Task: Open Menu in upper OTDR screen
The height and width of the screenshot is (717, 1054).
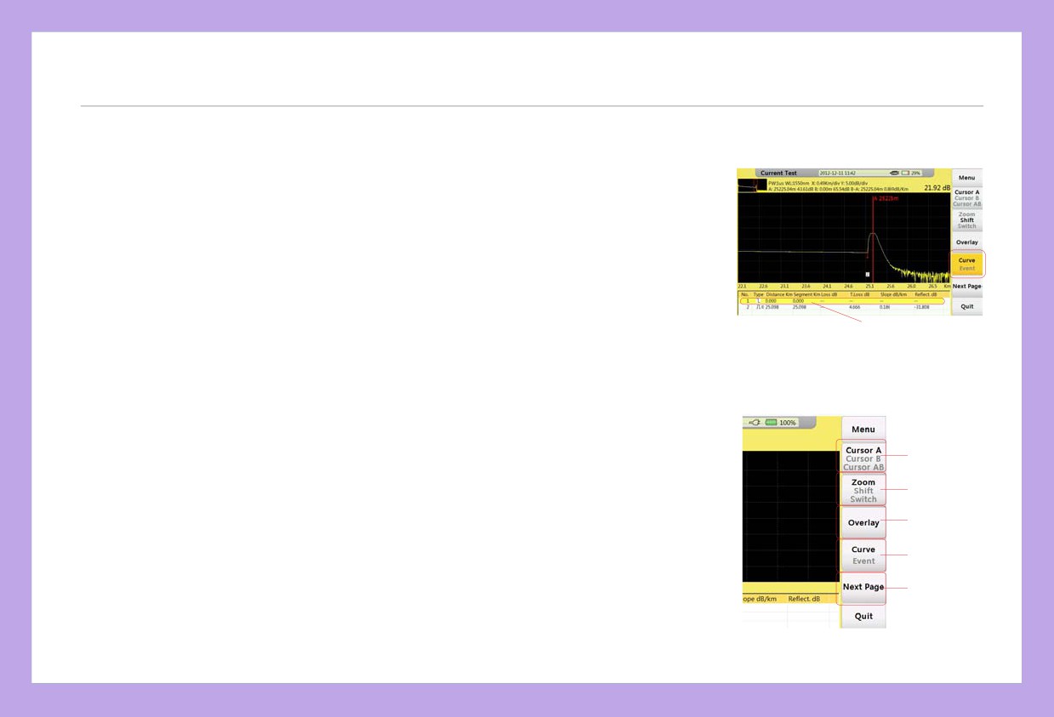Action: click(966, 178)
